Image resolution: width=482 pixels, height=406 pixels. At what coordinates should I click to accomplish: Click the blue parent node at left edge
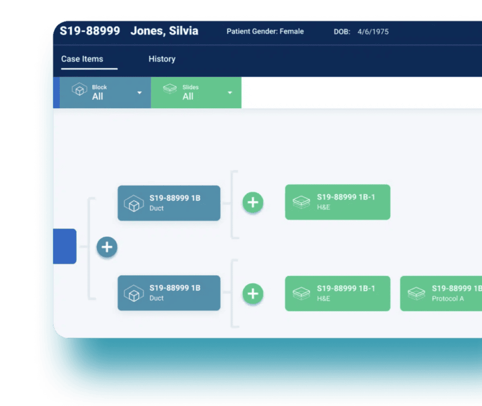[65, 246]
